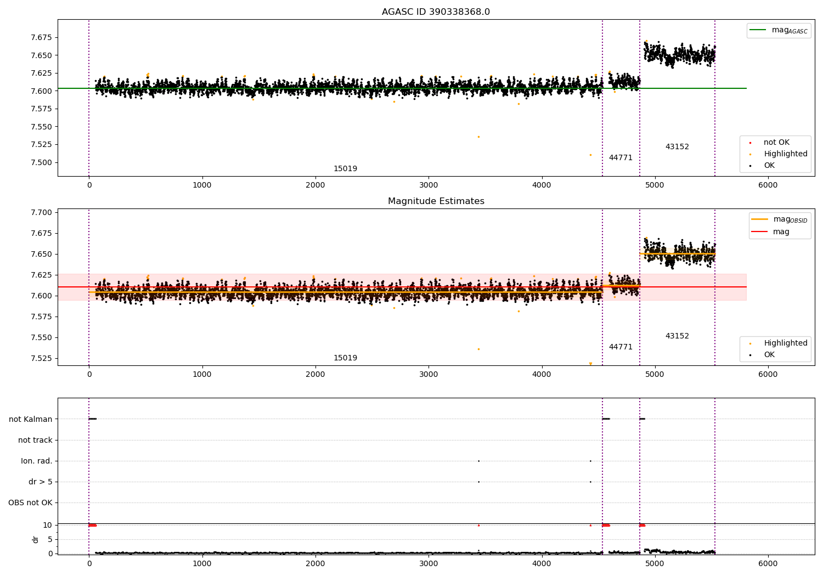Click the tick label 10 on the dr axis

click(48, 526)
